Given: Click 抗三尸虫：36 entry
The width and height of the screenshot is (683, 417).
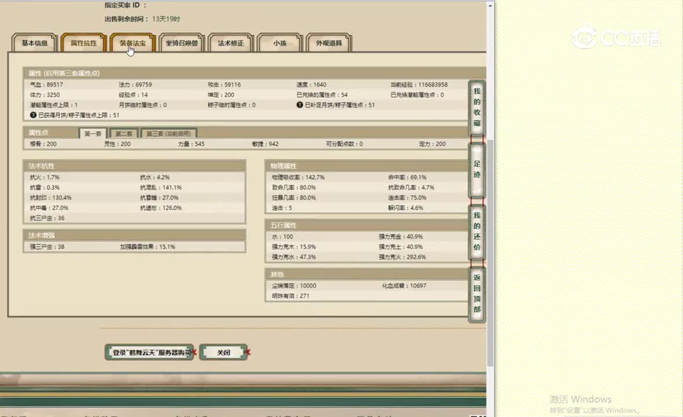Looking at the screenshot, I should pyautogui.click(x=47, y=218).
